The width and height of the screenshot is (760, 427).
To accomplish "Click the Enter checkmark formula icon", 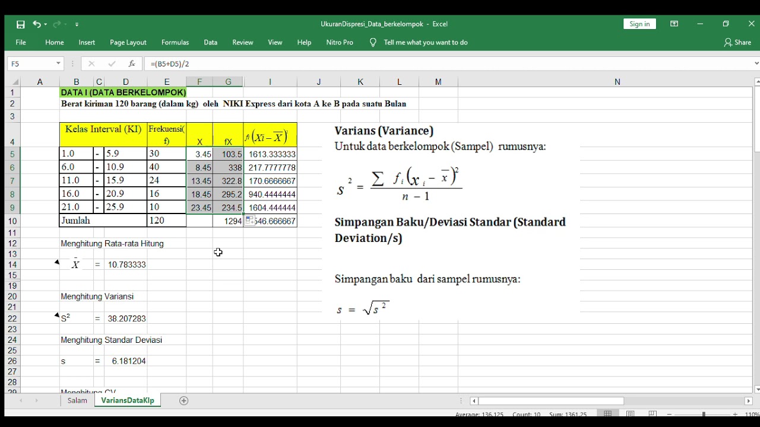I will 112,63.
